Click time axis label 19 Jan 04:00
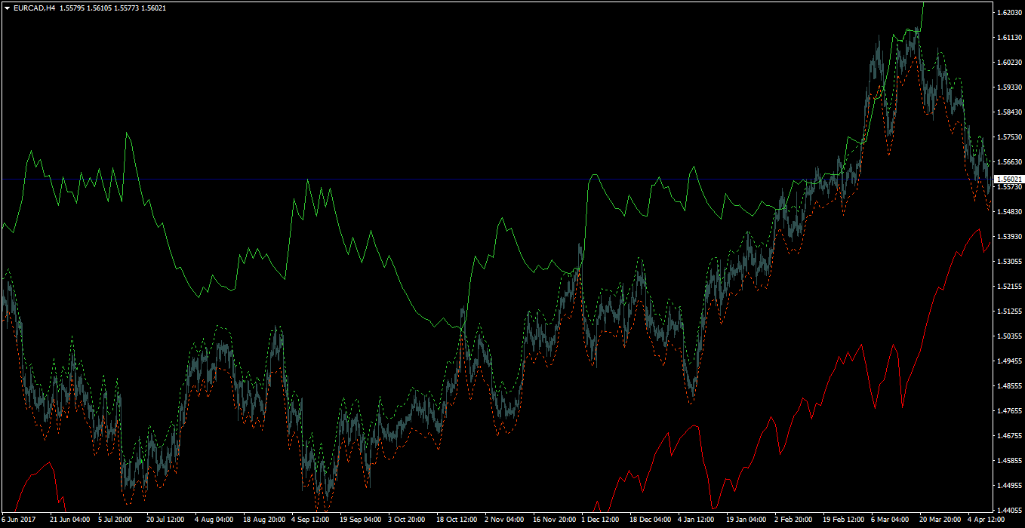This screenshot has width=1025, height=528. [x=746, y=520]
